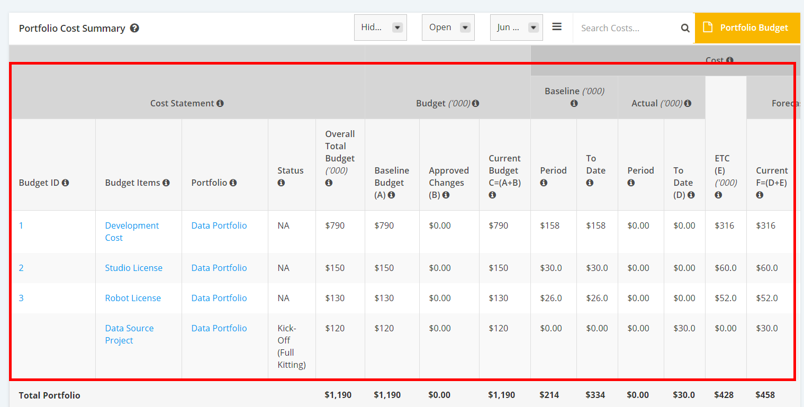The image size is (804, 407).
Task: Click Kick-Off (Full Kitting) status cell
Action: click(x=292, y=347)
